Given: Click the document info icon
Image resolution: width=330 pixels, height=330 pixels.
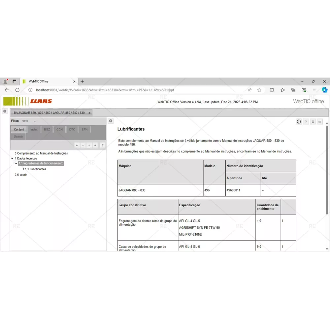Looking at the screenshot, I should (x=299, y=122).
